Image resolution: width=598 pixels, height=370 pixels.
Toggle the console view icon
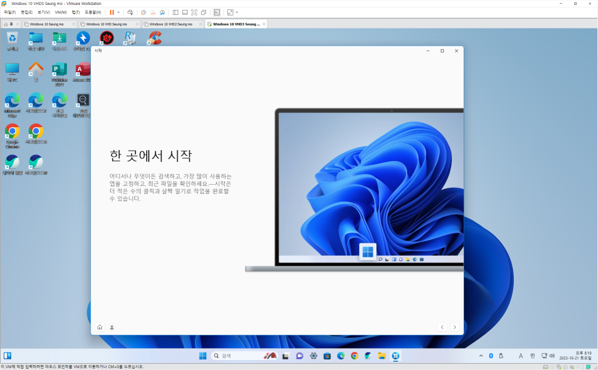click(217, 12)
